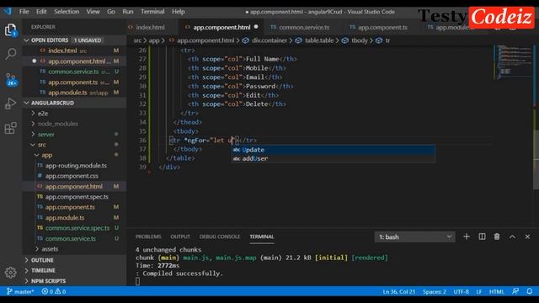Change encoding via UTF-8 status item
The image size is (539, 303).
(x=461, y=292)
